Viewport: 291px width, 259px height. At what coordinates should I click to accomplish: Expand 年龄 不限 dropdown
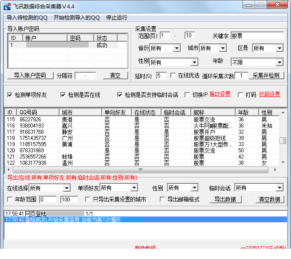click(x=279, y=62)
